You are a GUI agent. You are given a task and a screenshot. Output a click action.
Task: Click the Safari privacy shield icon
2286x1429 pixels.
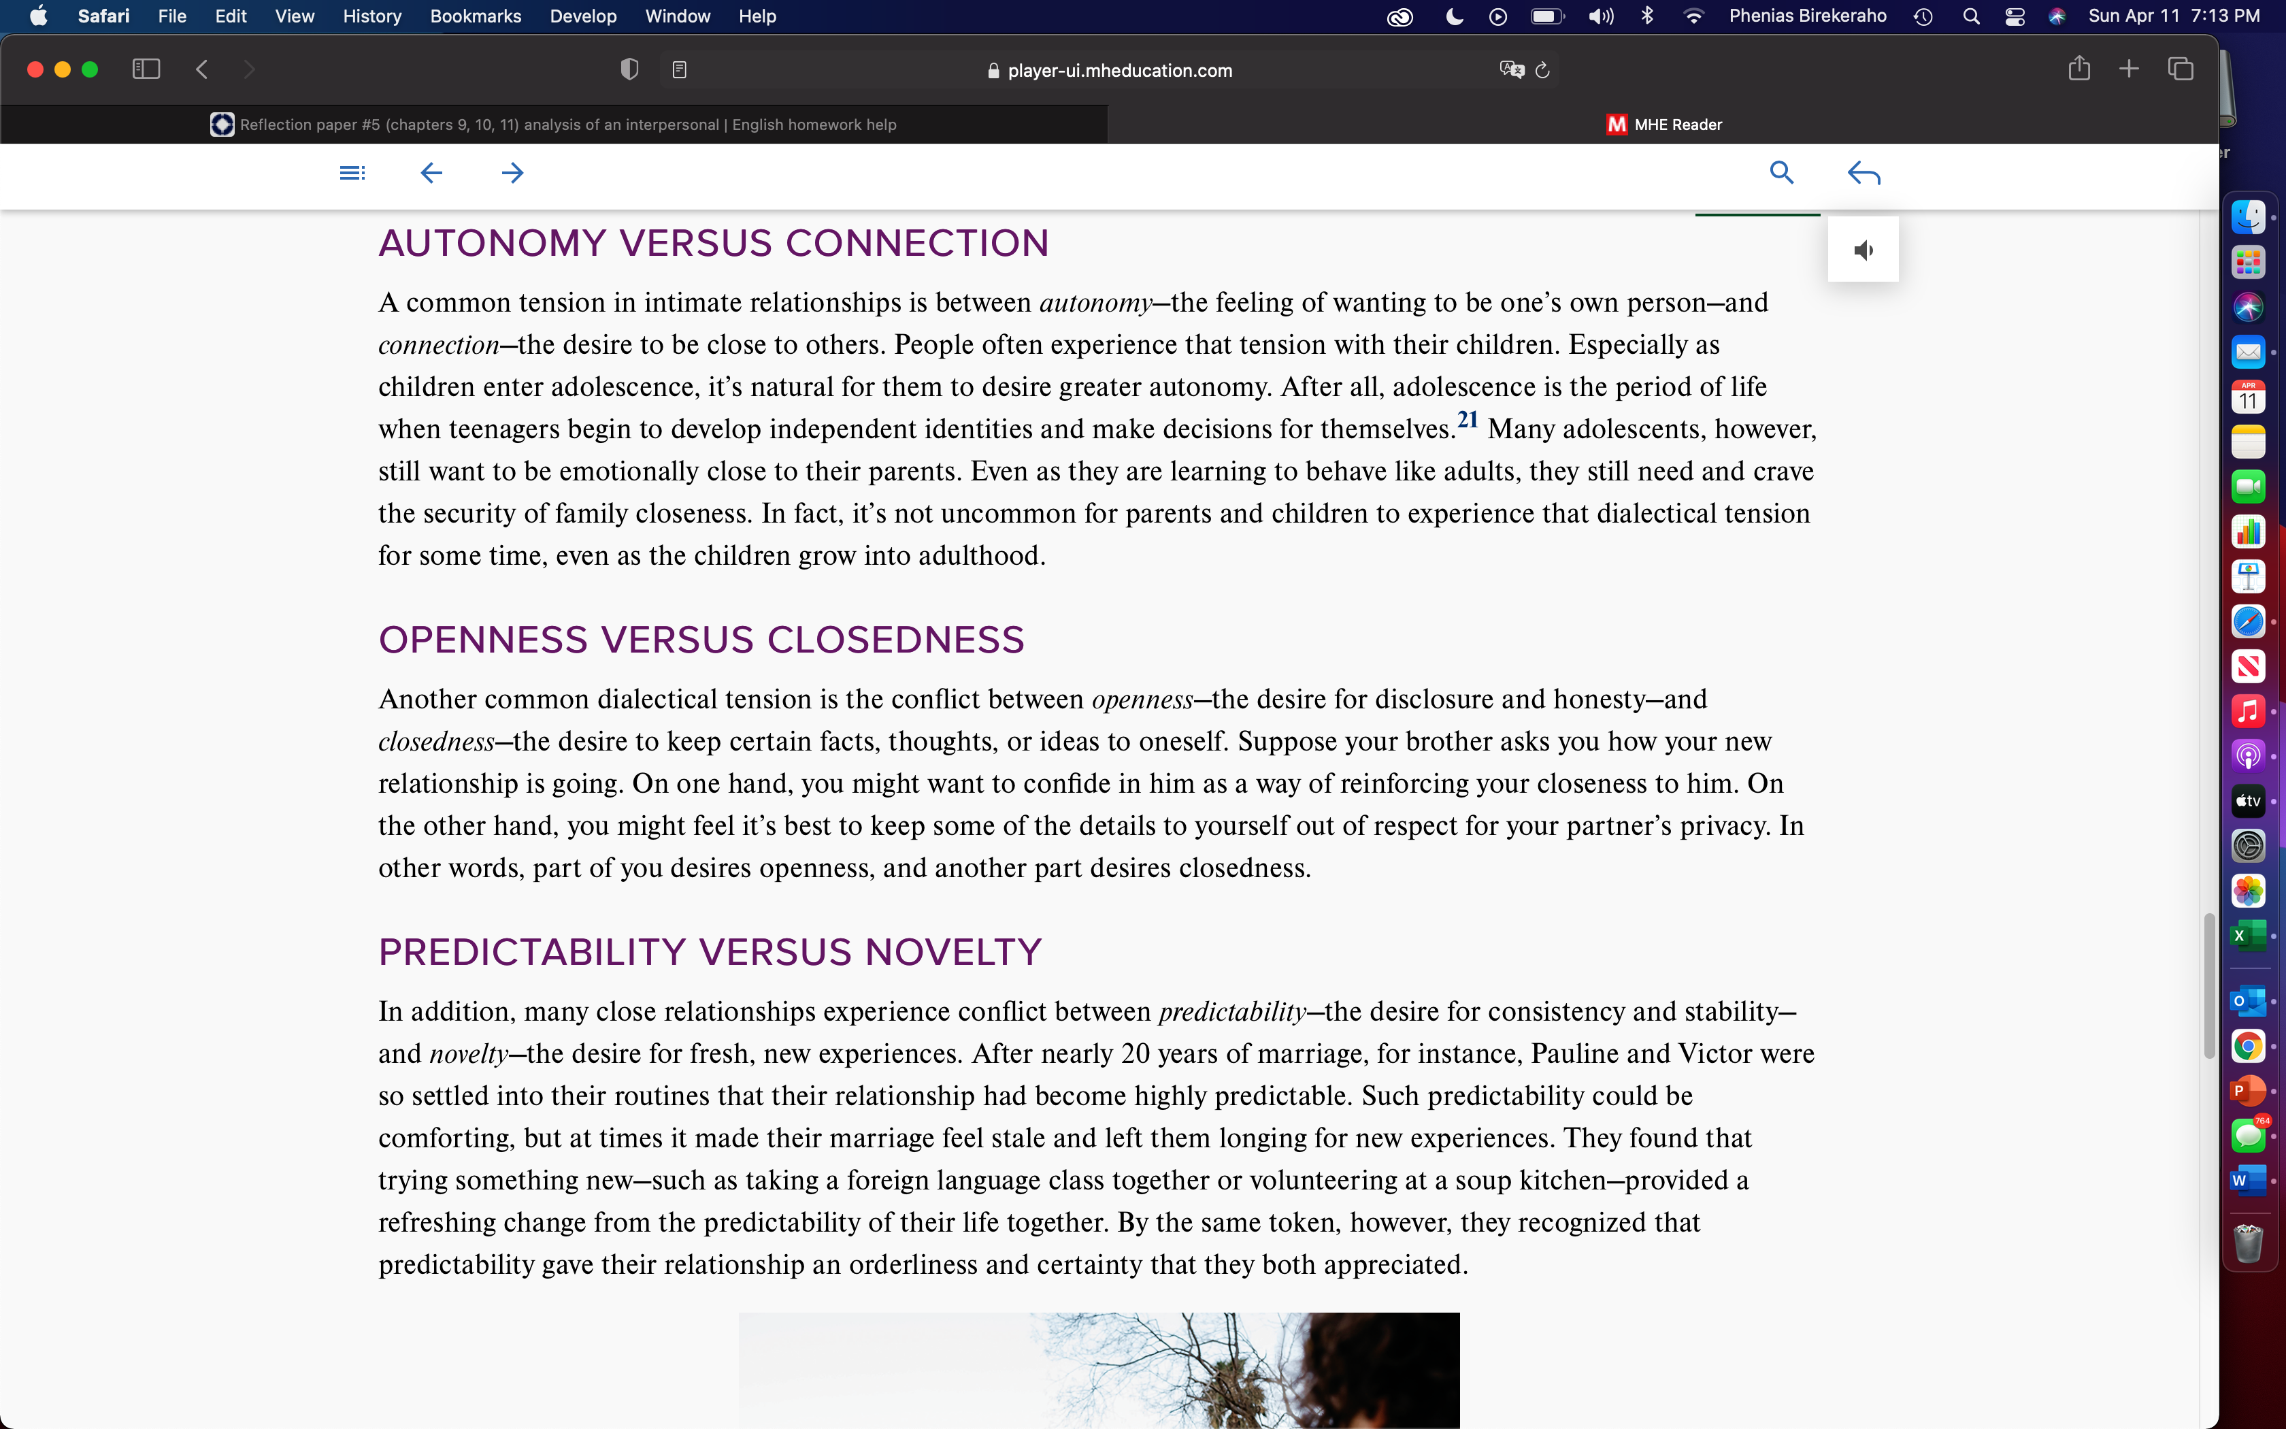coord(629,69)
